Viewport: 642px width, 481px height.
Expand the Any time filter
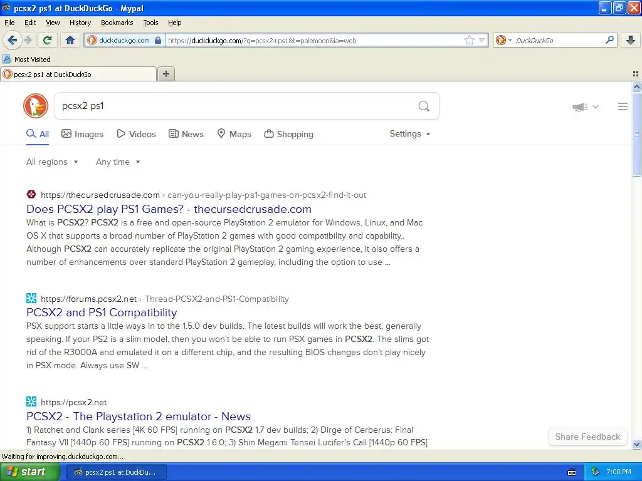pos(118,162)
